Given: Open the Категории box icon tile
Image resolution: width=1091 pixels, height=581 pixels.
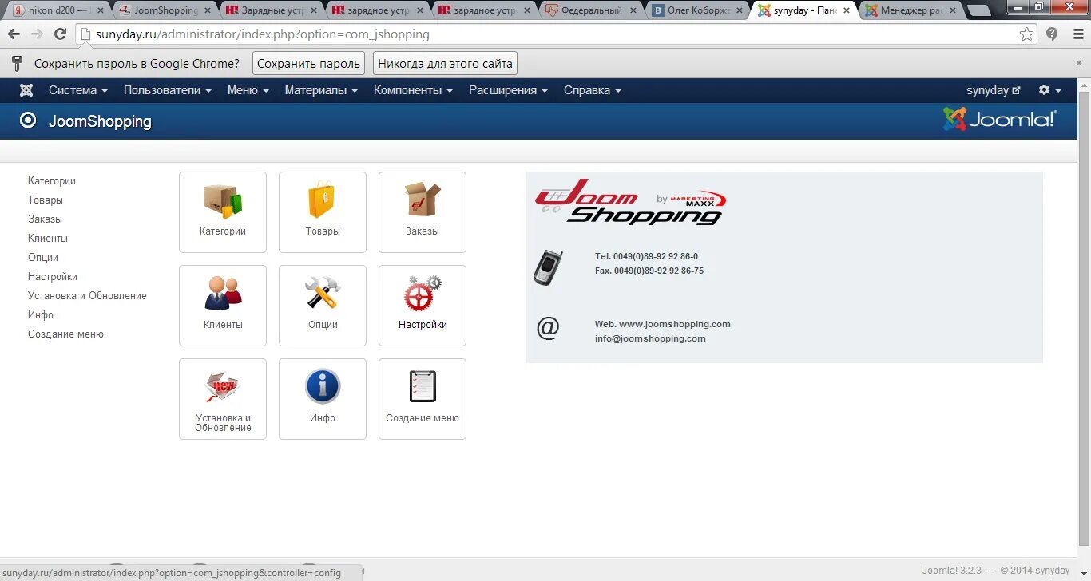Looking at the screenshot, I should pyautogui.click(x=223, y=212).
